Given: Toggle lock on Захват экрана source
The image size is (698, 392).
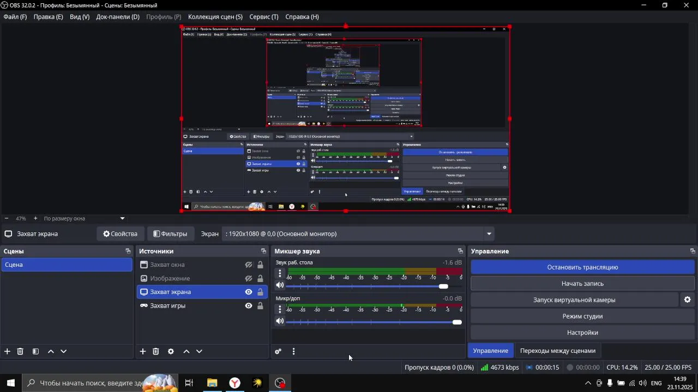Looking at the screenshot, I should coord(260,292).
